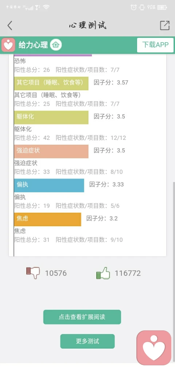Tap the pink heart logo in the banner
Image resolution: width=175 pixels, height=369 pixels.
point(8,45)
